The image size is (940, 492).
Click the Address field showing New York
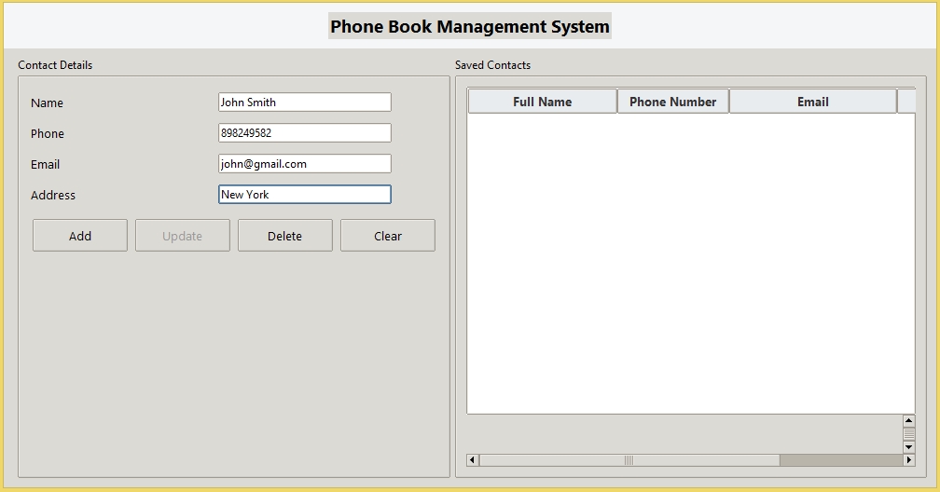[304, 195]
